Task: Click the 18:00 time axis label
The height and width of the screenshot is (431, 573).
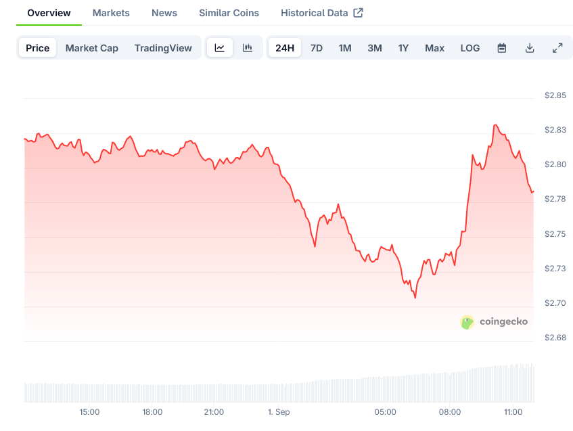Action: click(x=152, y=412)
